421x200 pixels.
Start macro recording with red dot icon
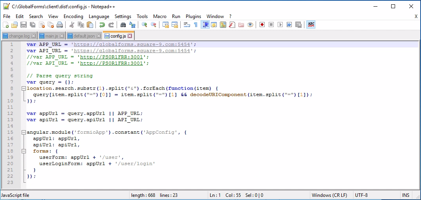click(262, 25)
